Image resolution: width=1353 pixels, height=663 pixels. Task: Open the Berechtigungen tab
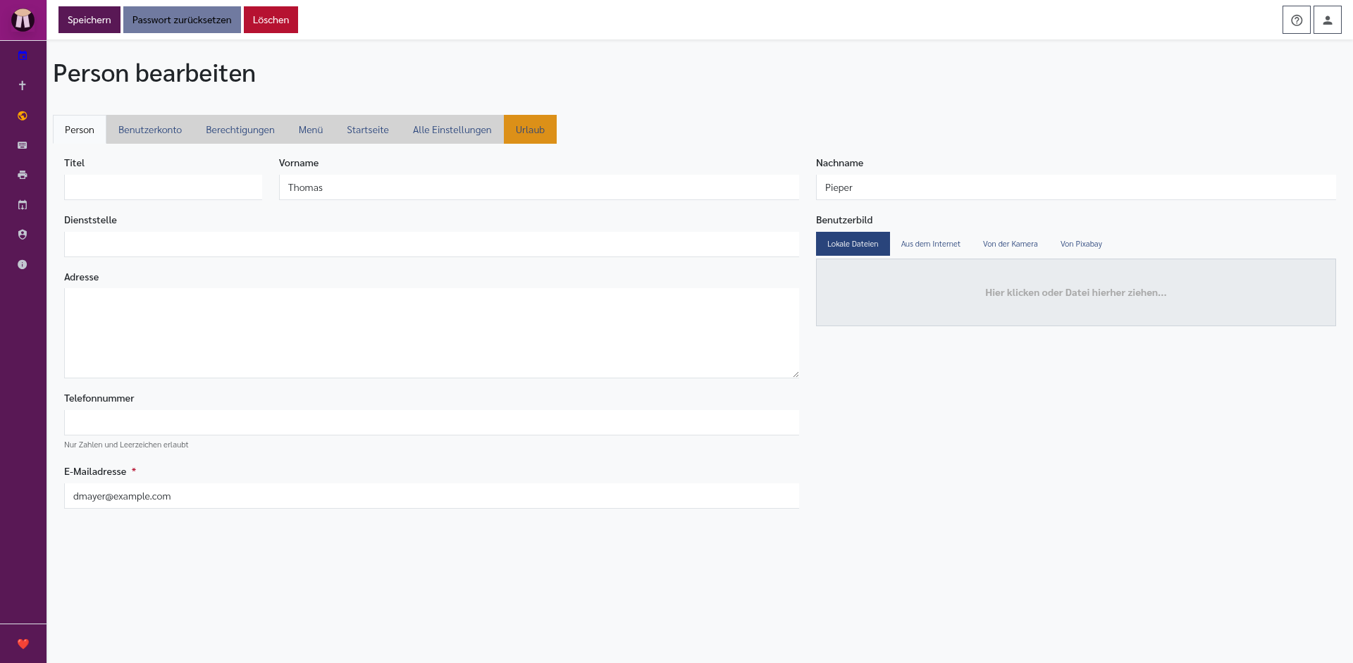240,130
